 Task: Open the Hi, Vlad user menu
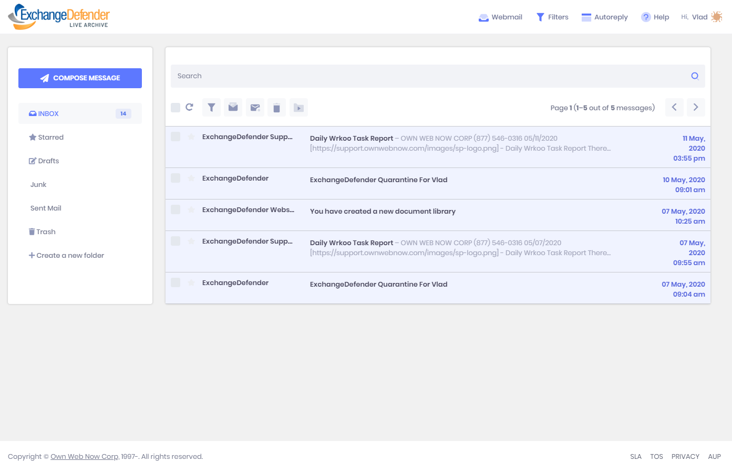pos(701,17)
